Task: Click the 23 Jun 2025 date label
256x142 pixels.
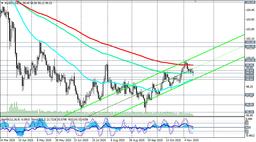Action: pos(81,140)
